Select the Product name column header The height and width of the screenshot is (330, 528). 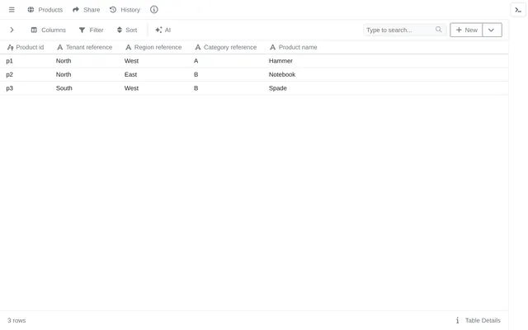click(x=294, y=47)
